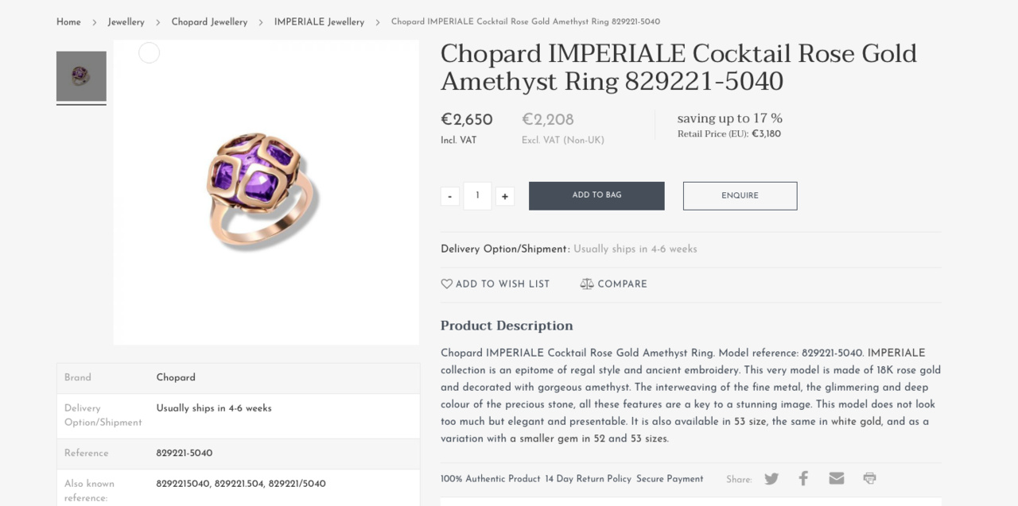The image size is (1018, 506).
Task: Click the wish list heart icon
Action: point(447,284)
